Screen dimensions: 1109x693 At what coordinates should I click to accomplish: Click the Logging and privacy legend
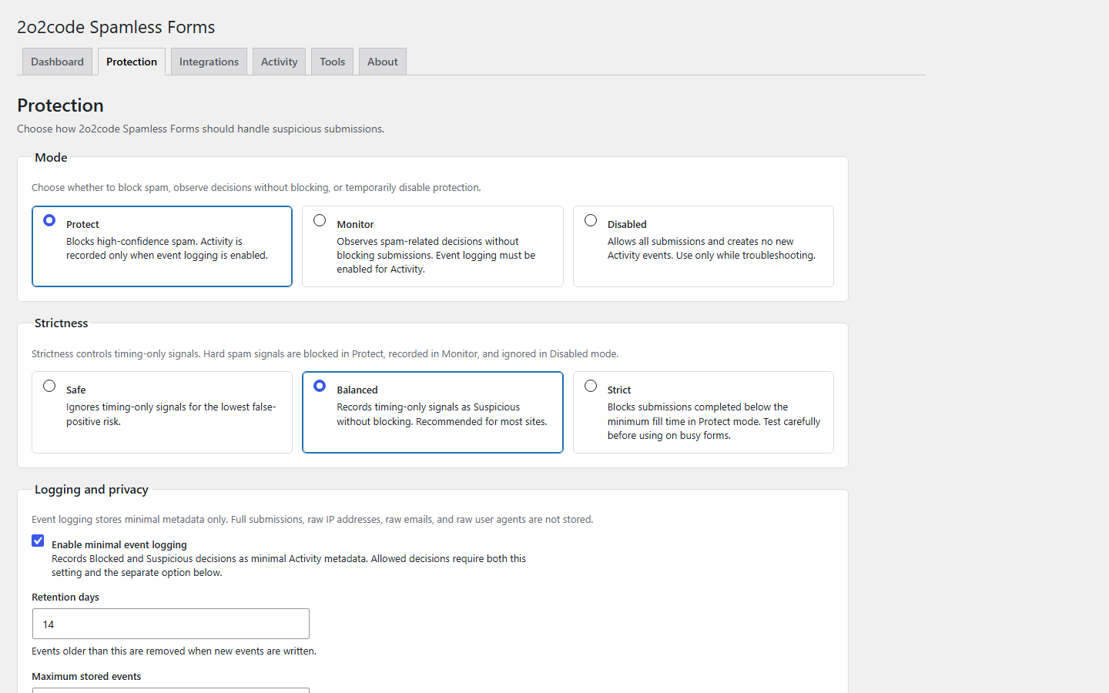tap(92, 490)
